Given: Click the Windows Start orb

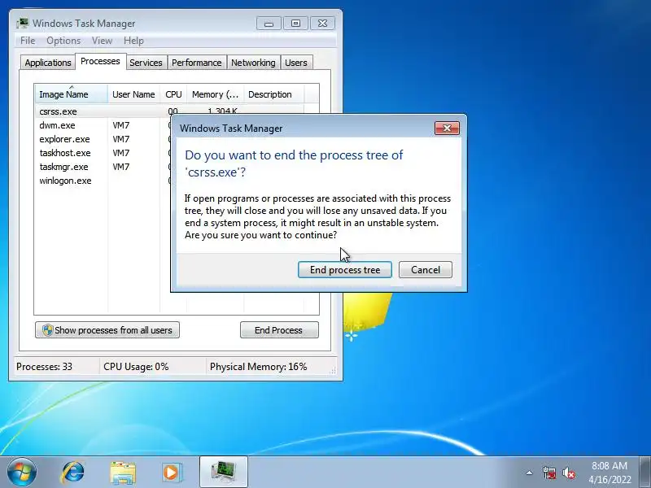Looking at the screenshot, I should coord(22,472).
